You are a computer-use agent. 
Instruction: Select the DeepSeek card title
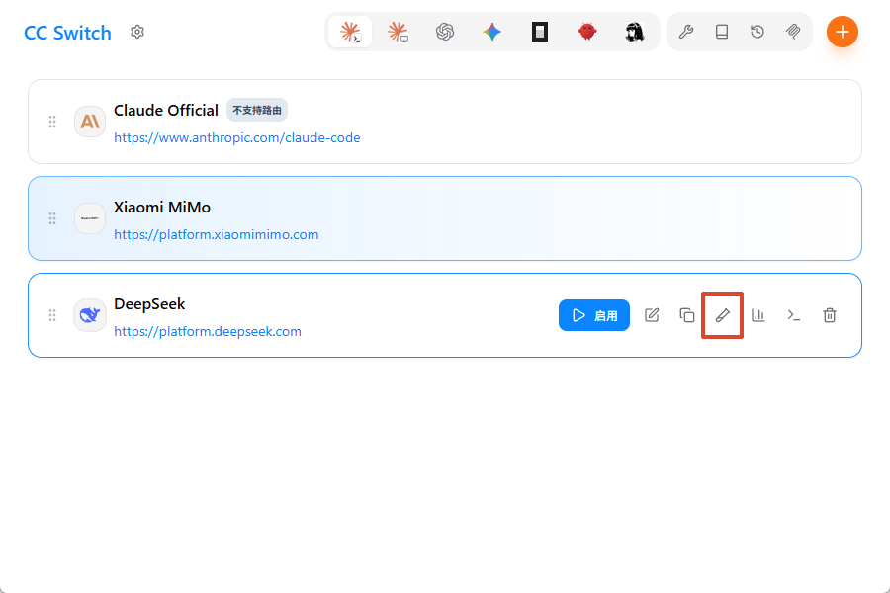point(149,304)
